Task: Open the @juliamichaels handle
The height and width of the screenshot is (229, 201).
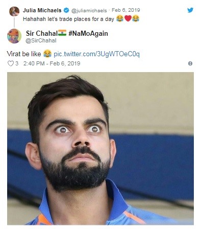Action: [x=89, y=11]
